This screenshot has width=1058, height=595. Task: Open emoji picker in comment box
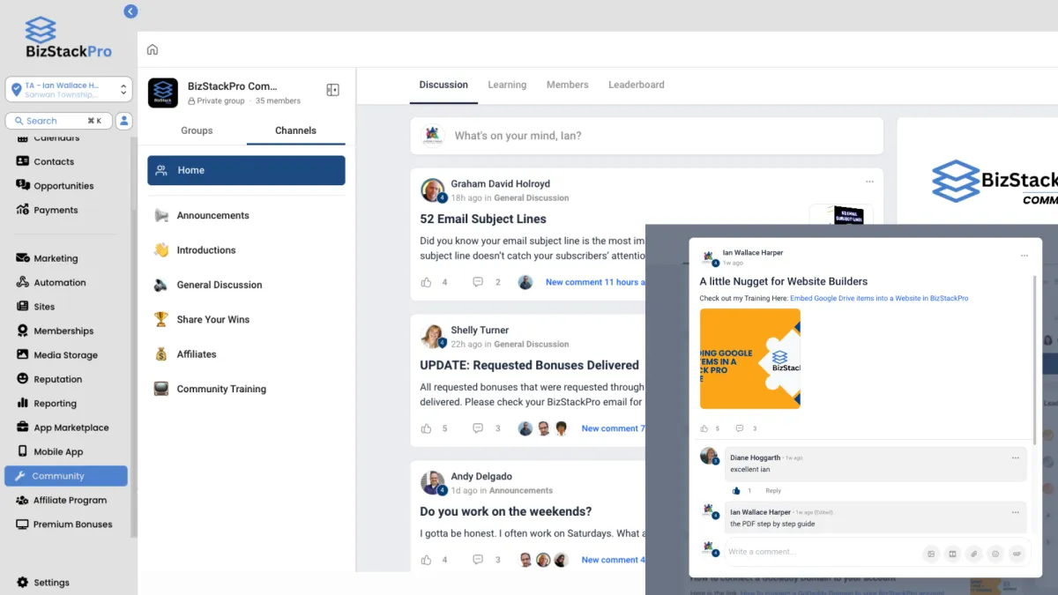point(995,554)
